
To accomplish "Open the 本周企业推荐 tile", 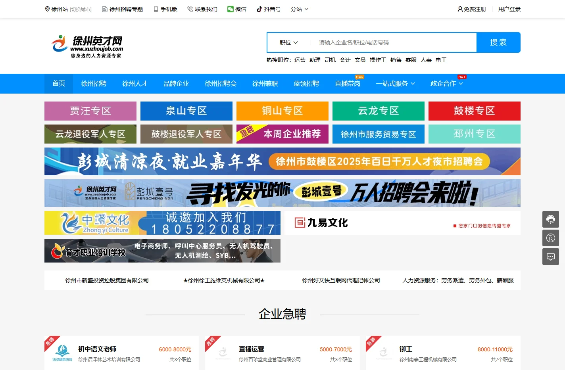I will coord(282,134).
